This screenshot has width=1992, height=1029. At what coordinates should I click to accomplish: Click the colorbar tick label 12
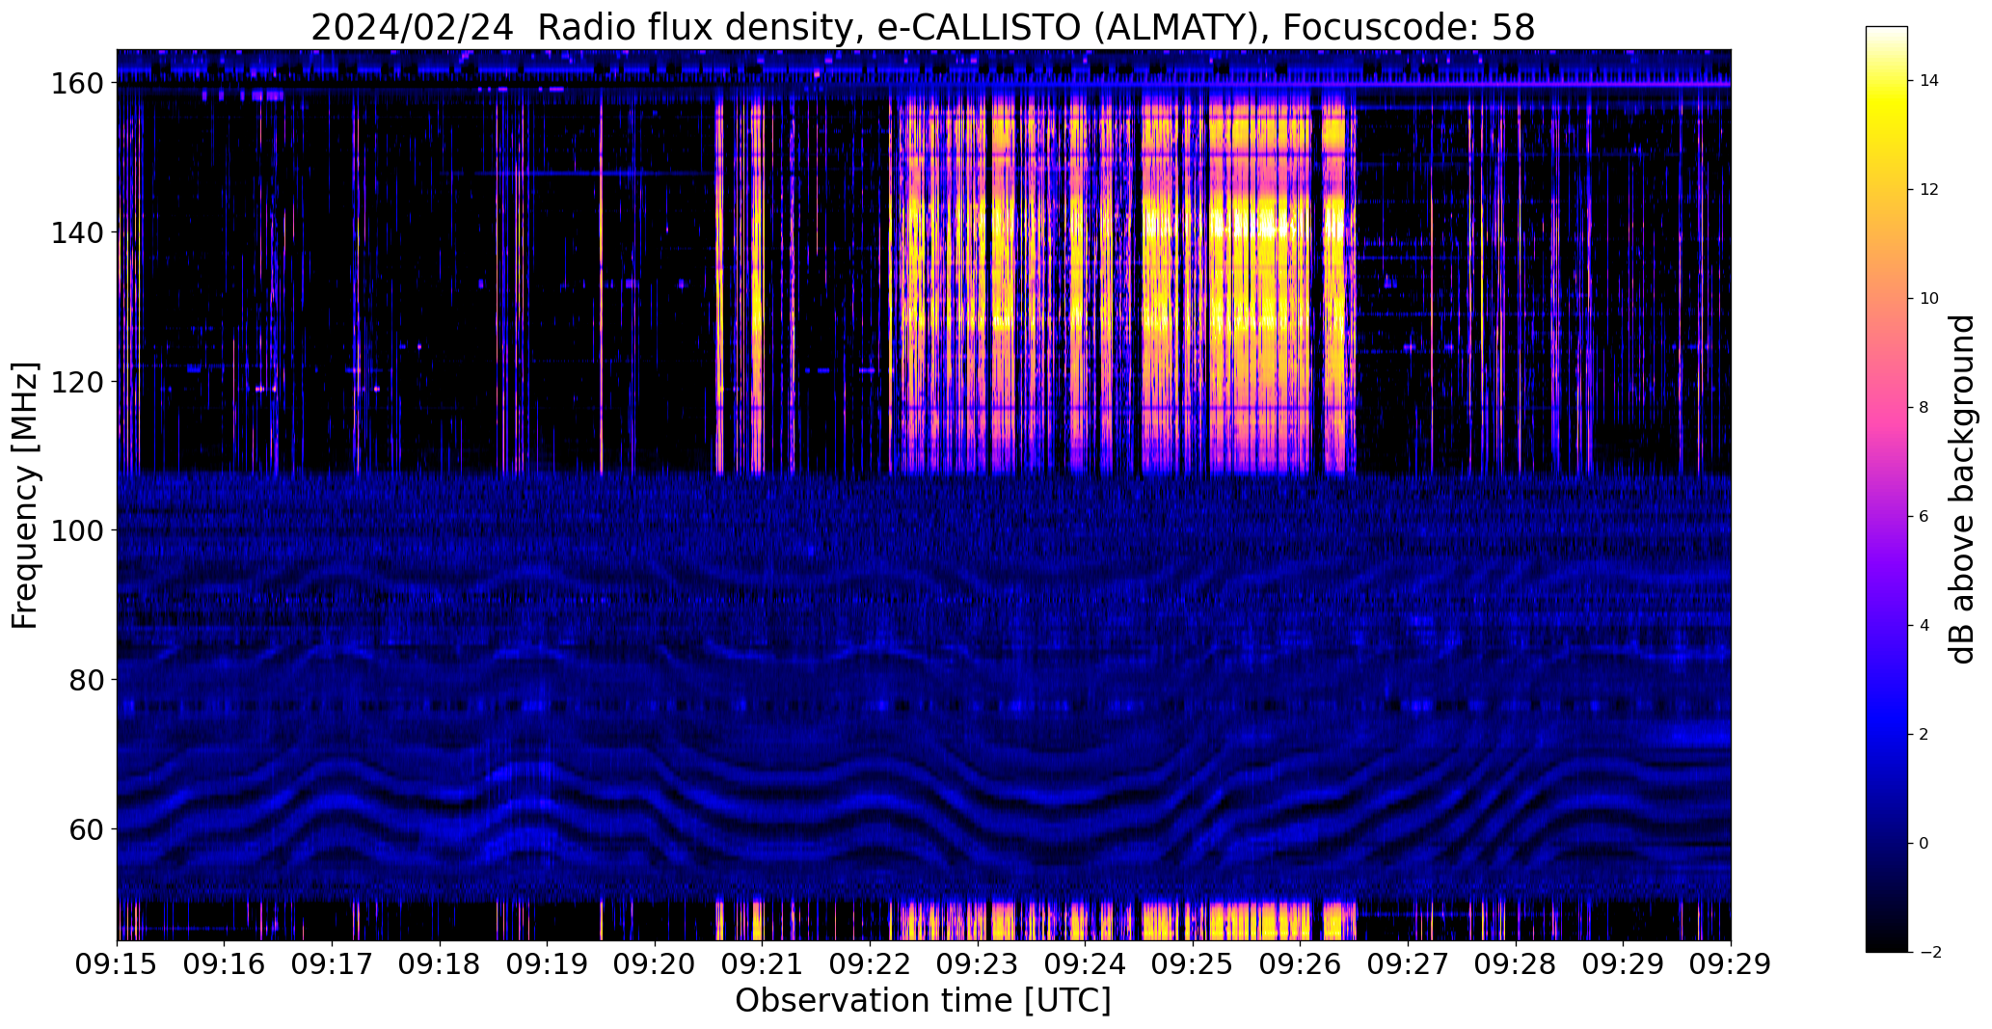point(1929,190)
